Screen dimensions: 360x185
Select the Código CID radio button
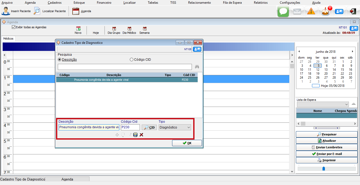[131, 60]
